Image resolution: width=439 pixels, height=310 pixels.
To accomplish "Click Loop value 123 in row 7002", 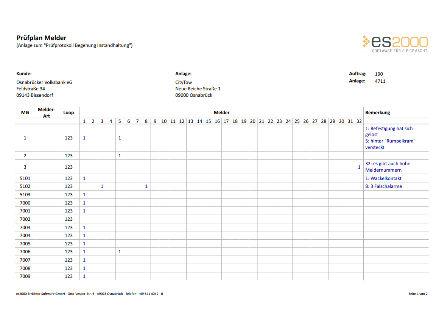I will tap(68, 219).
